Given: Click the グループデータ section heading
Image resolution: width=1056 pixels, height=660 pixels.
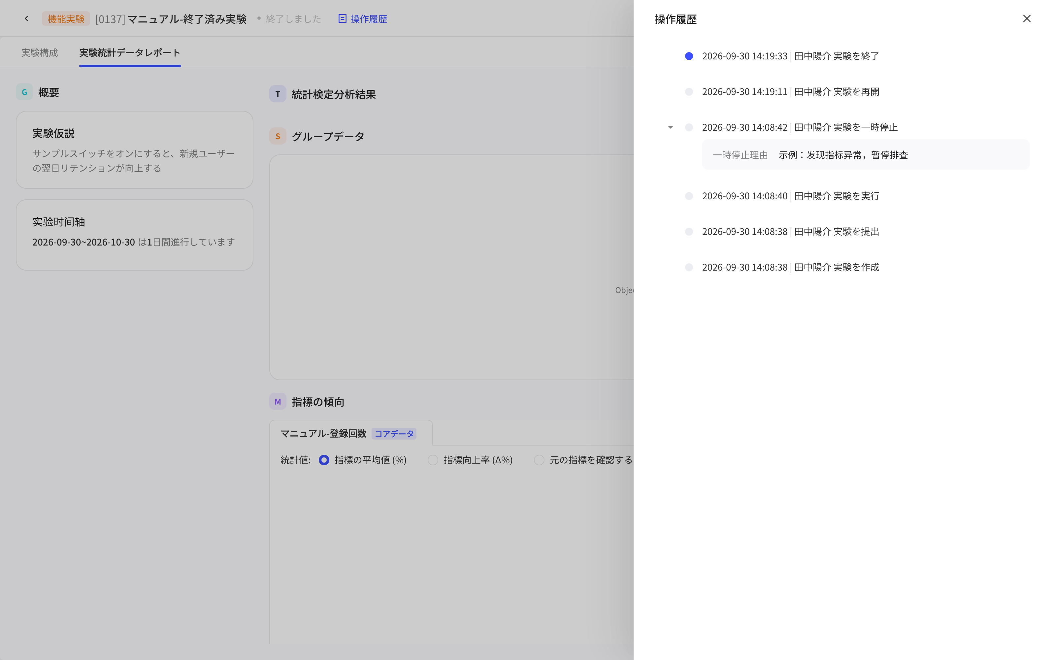Looking at the screenshot, I should click(328, 137).
